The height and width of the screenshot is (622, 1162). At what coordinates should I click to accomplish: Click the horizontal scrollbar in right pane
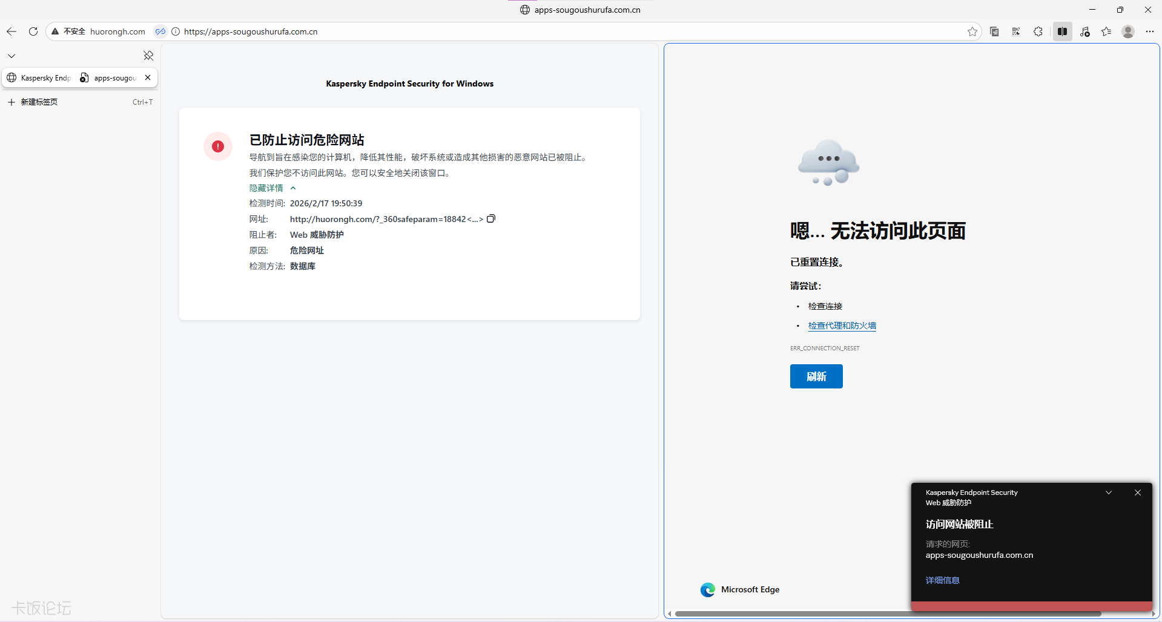pos(887,614)
